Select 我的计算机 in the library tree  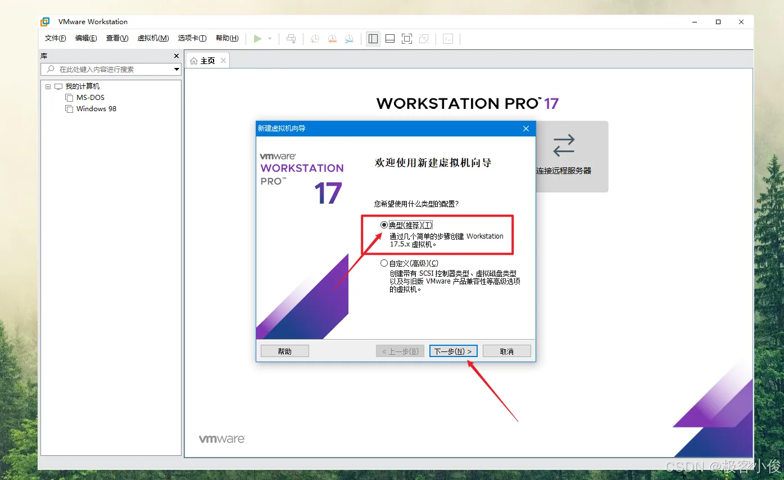click(82, 86)
